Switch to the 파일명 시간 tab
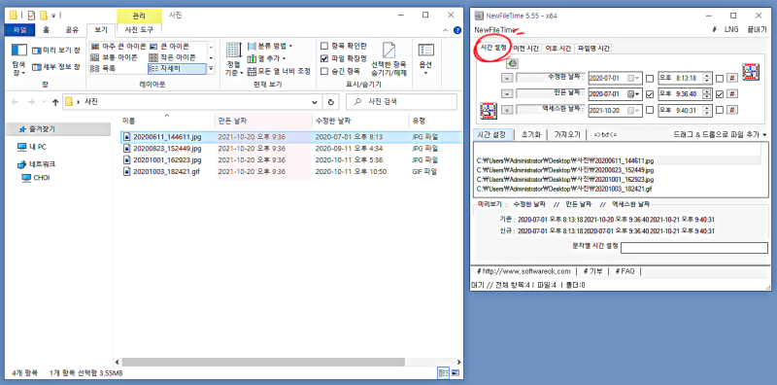 tap(593, 49)
